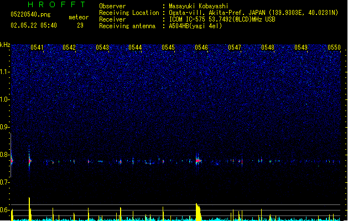Click the 1.1 kHz axis label

point(5,72)
